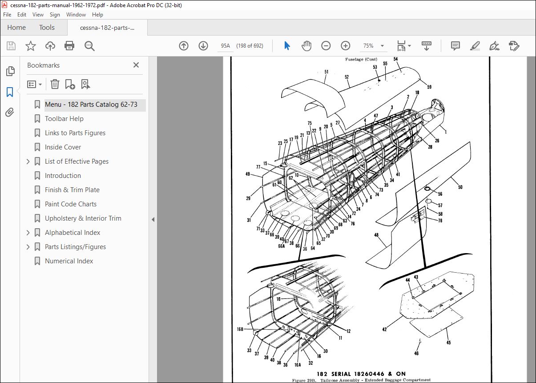Open Attachments paperclip panel
The width and height of the screenshot is (536, 383).
10,112
